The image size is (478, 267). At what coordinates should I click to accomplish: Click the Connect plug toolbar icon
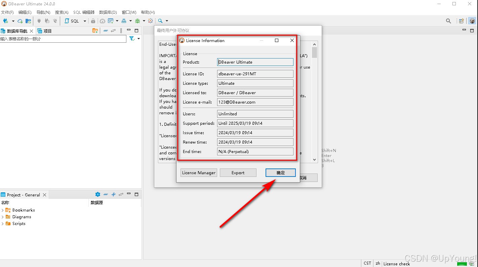click(x=39, y=21)
